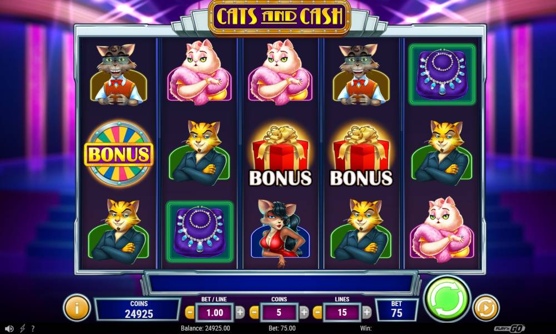Start autoplay with the orange button

[x=485, y=307]
